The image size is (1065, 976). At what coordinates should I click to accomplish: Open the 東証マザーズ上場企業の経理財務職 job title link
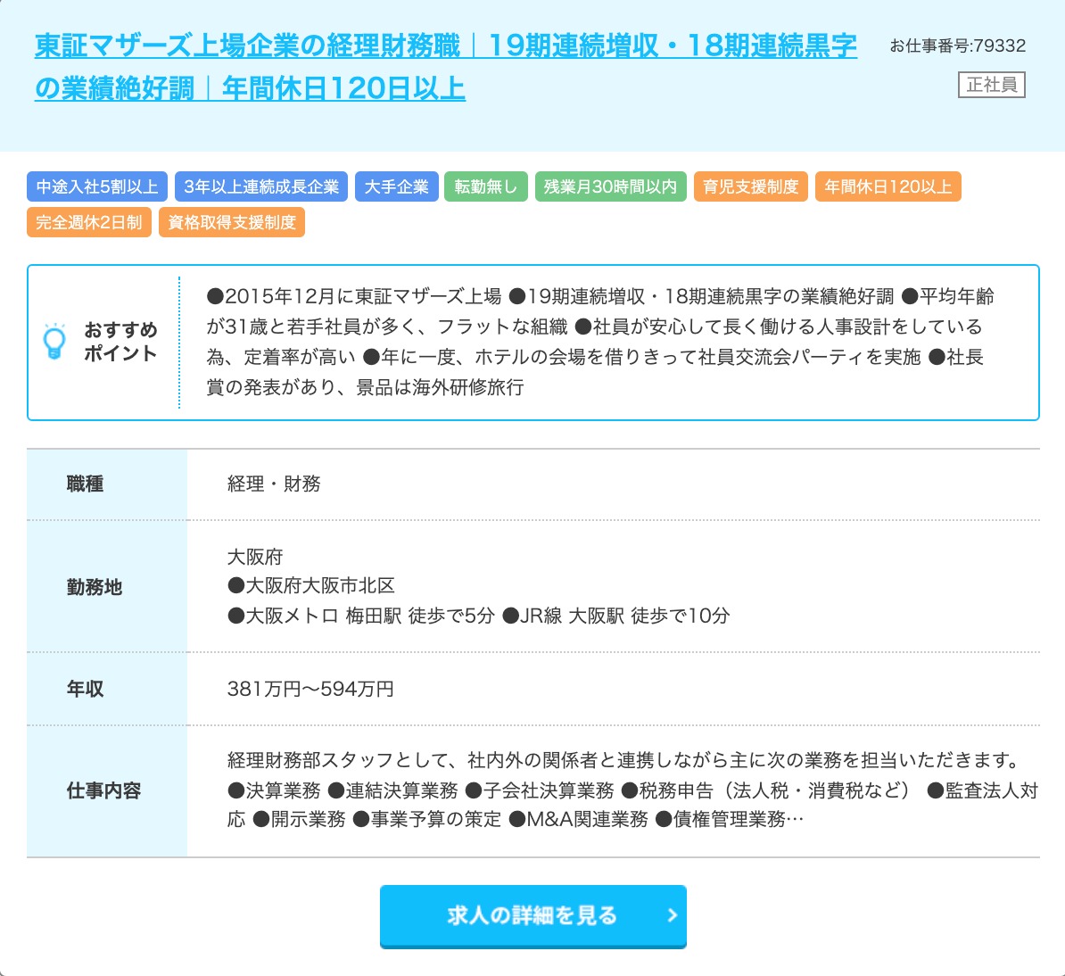(x=445, y=46)
